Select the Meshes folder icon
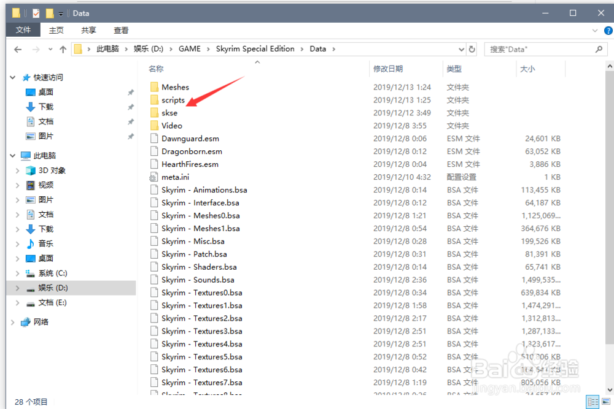Image resolution: width=614 pixels, height=409 pixels. [154, 87]
